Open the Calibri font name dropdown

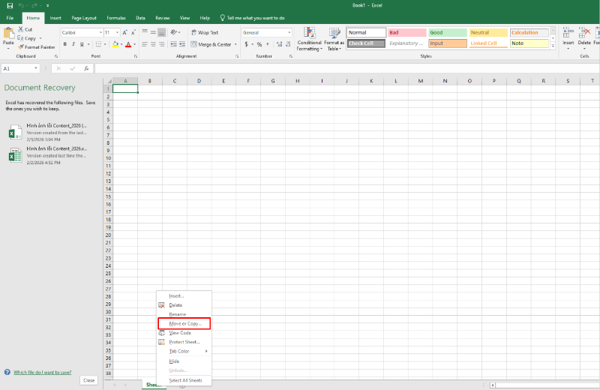(100, 32)
